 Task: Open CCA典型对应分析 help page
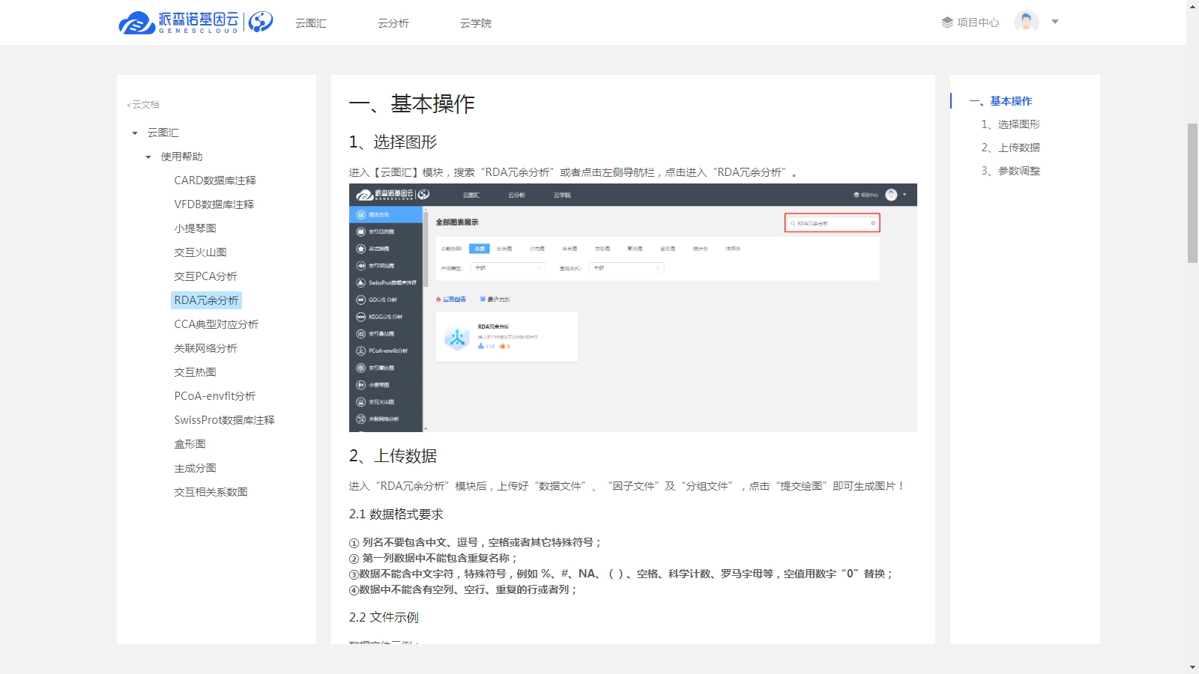[217, 324]
